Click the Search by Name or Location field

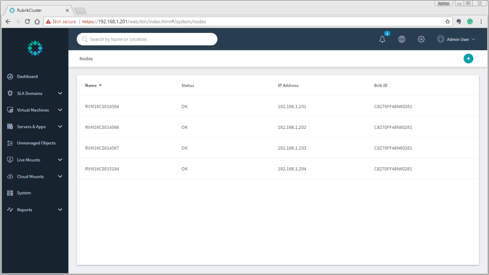click(147, 39)
